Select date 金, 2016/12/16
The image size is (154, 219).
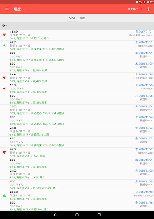144,203
